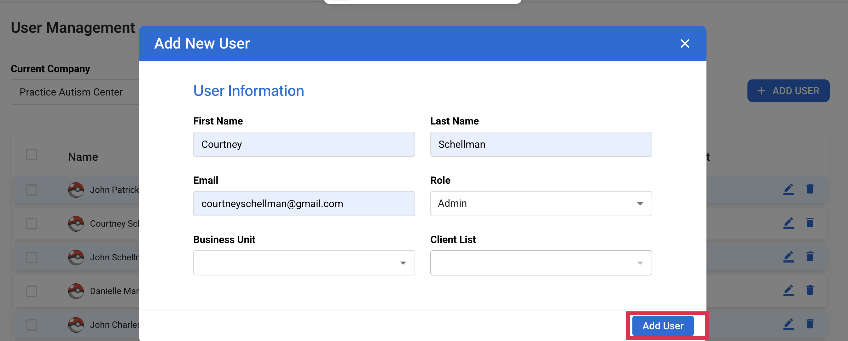Expand the Business Unit dropdown
848x341 pixels.
click(x=304, y=263)
